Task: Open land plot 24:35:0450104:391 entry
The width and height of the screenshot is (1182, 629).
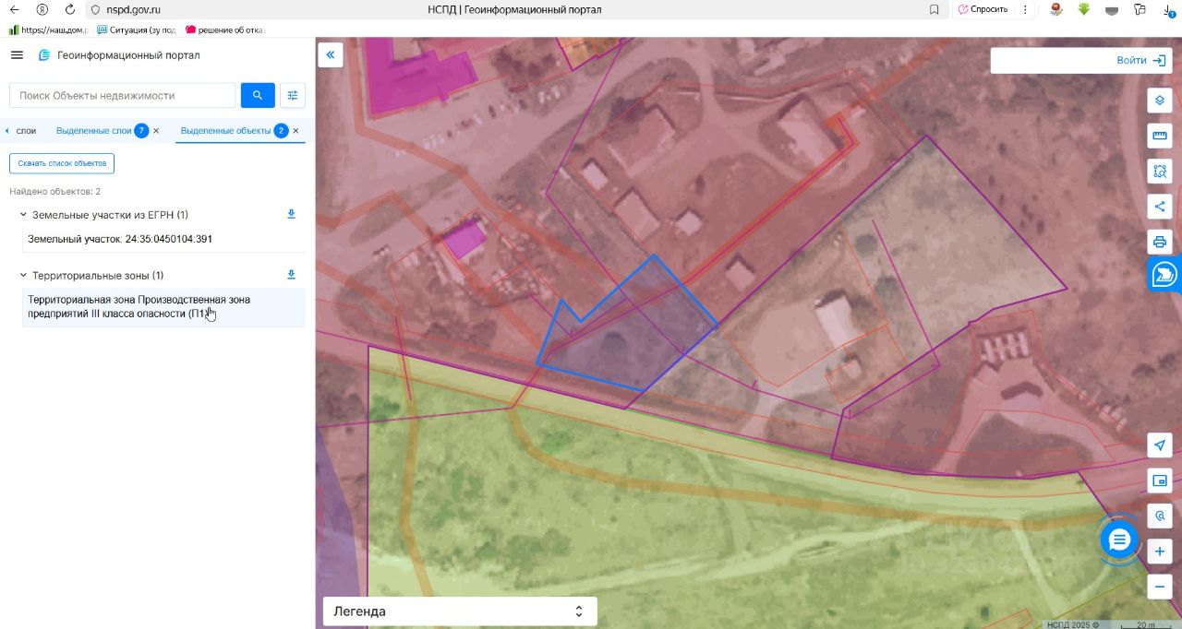Action: (163, 239)
